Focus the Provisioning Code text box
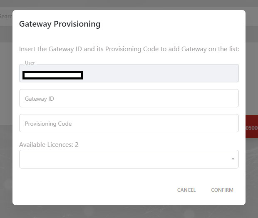This screenshot has height=218, width=258. click(129, 124)
